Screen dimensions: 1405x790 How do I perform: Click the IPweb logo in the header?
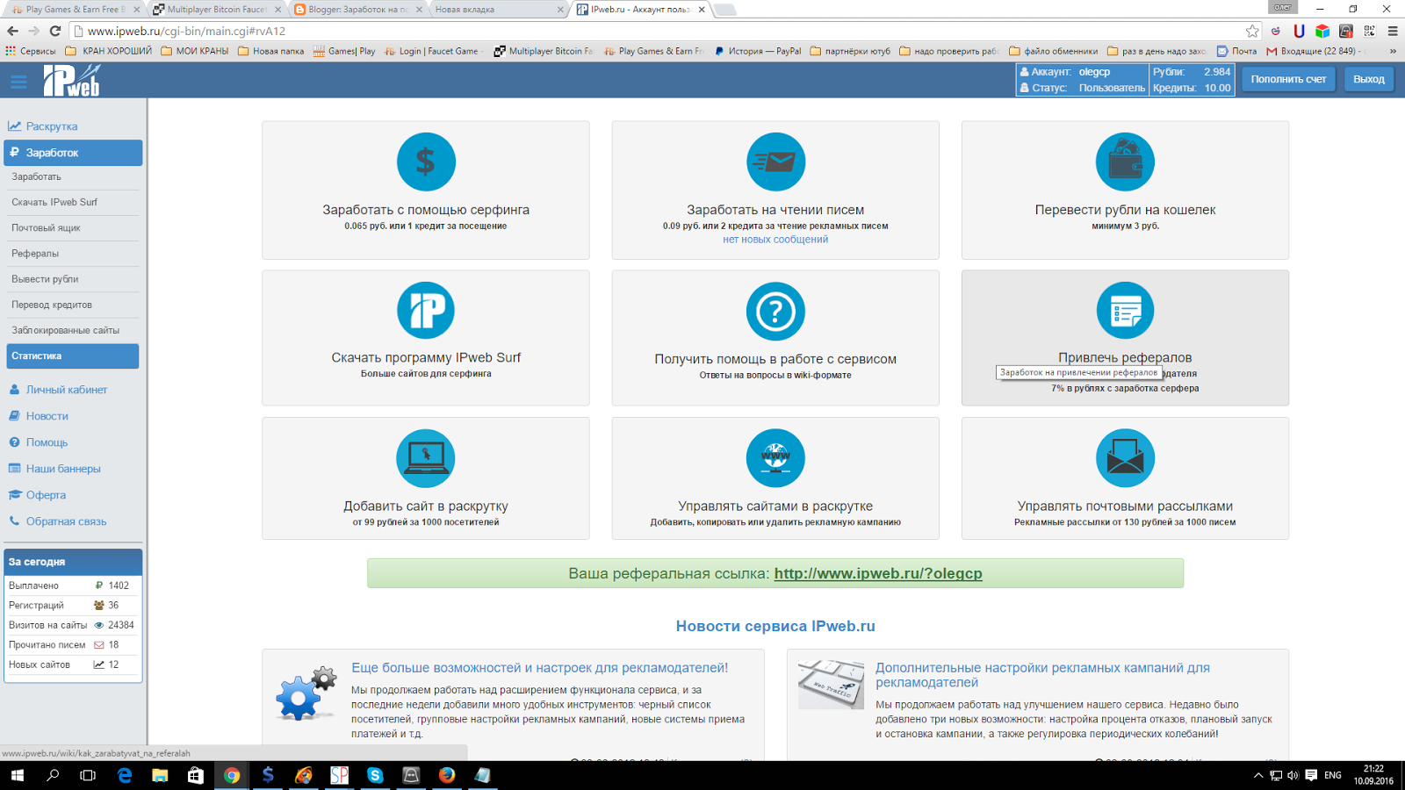(x=72, y=81)
